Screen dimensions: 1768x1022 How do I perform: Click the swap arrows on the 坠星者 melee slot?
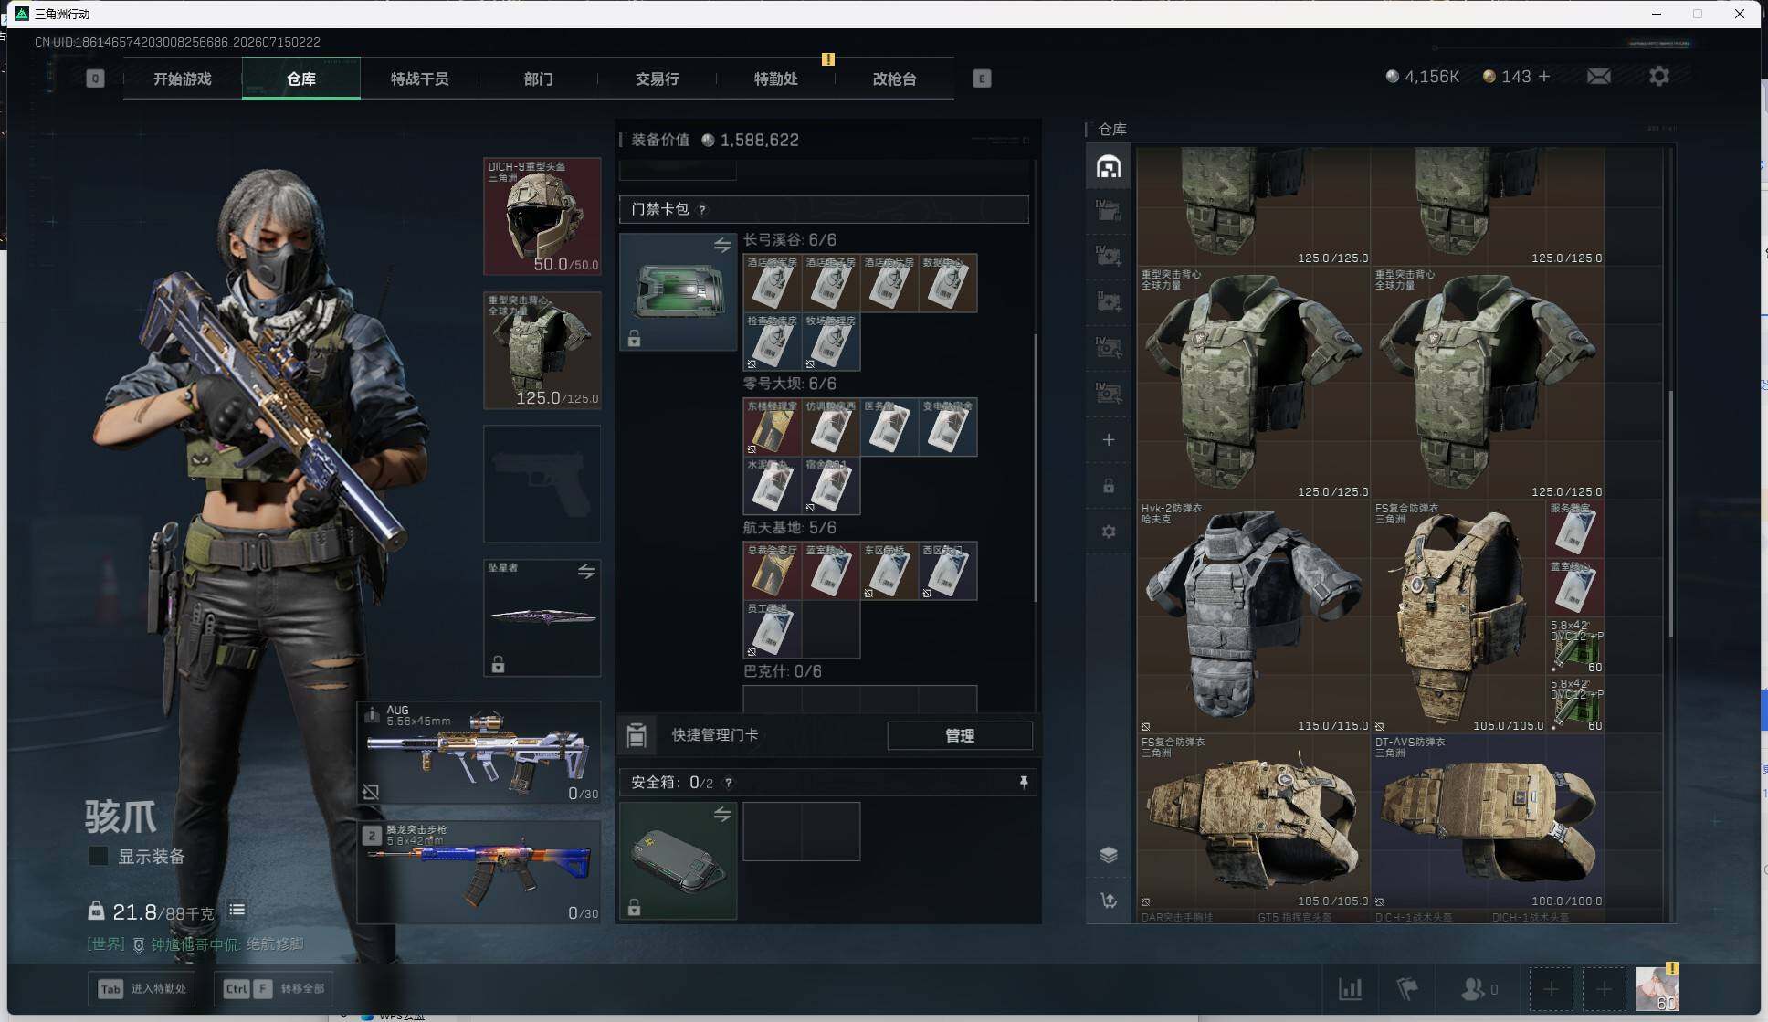pyautogui.click(x=586, y=572)
